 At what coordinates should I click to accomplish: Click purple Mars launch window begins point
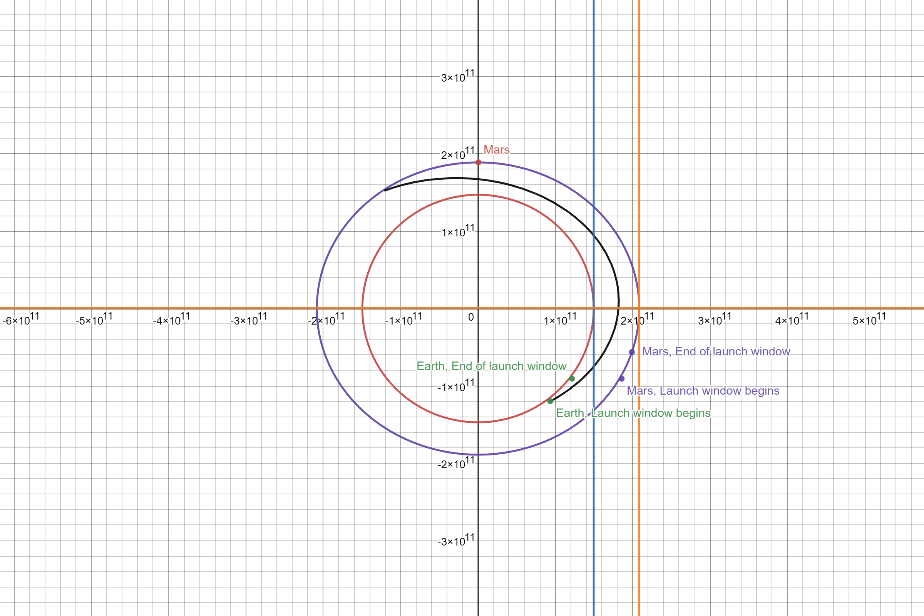coord(621,379)
